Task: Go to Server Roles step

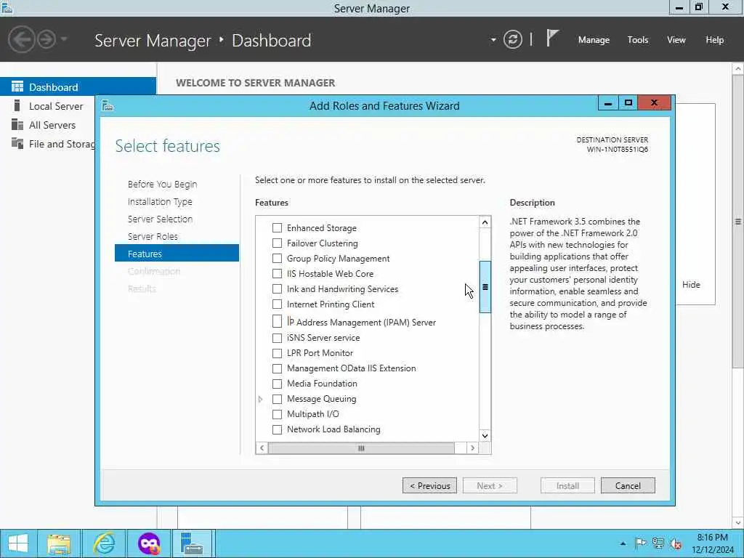Action: [x=153, y=236]
